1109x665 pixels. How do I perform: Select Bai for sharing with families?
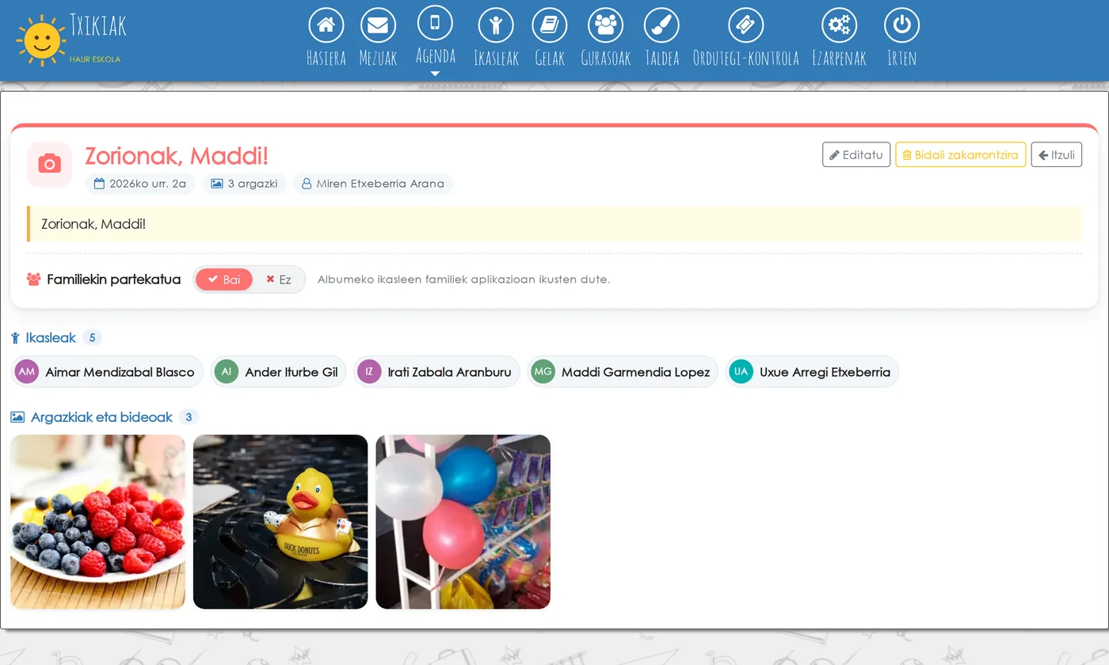tap(224, 279)
